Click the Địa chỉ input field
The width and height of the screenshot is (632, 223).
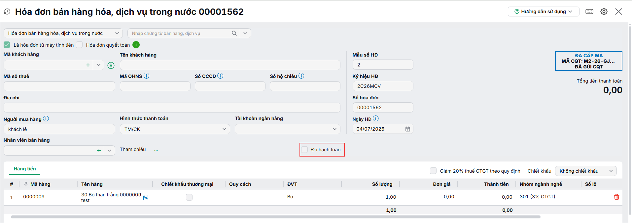[x=172, y=108]
